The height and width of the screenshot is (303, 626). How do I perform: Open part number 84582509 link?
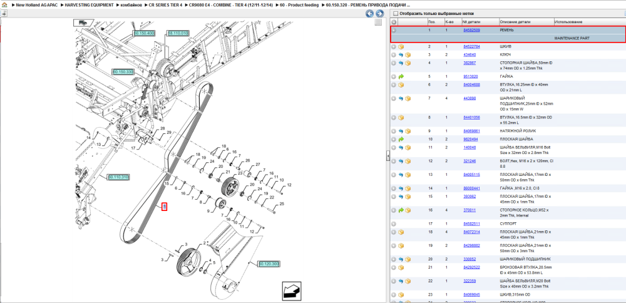(x=471, y=30)
